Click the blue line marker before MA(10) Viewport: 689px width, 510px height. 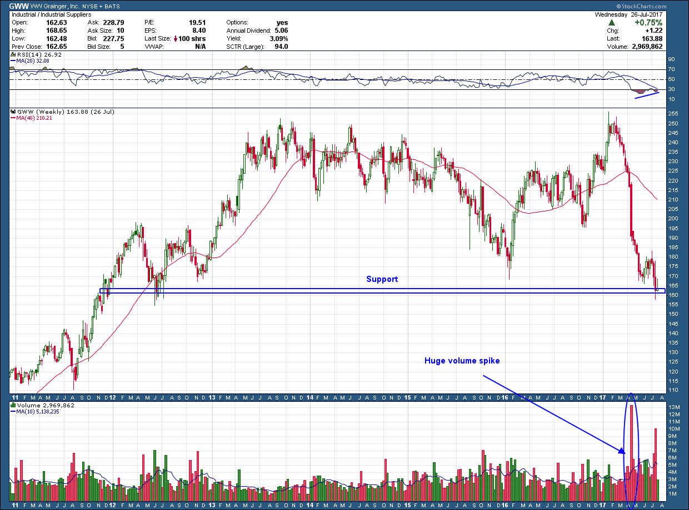click(13, 411)
